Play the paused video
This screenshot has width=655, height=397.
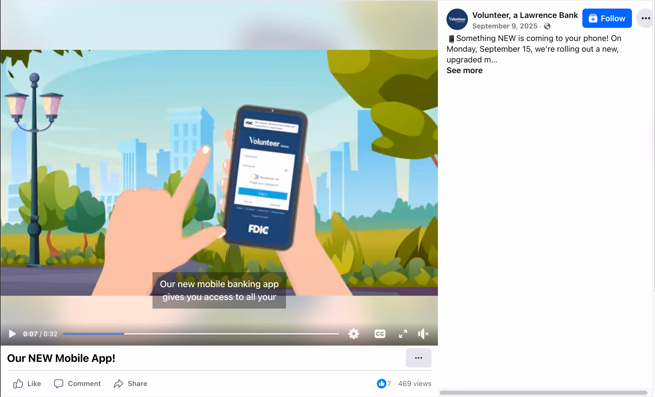(x=12, y=334)
